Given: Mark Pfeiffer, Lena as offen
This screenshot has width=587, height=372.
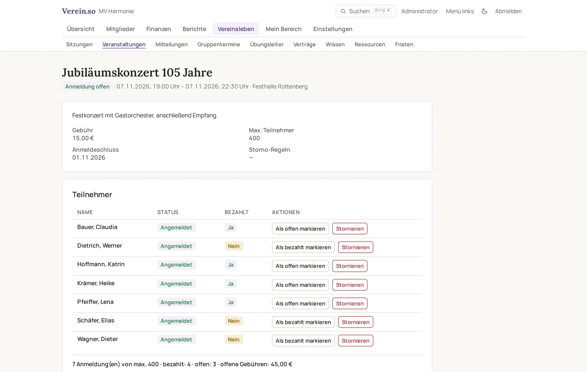Looking at the screenshot, I should 300,303.
